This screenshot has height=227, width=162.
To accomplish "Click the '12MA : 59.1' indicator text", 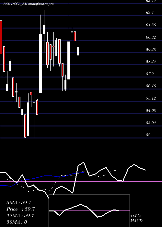I will click(x=20, y=216).
